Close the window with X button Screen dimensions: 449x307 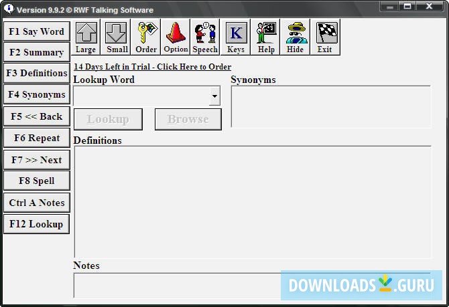430,7
